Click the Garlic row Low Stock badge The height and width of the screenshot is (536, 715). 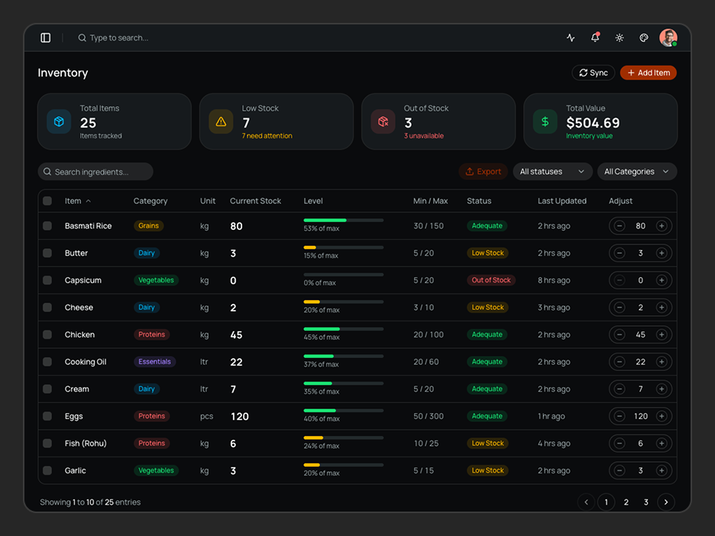(487, 470)
